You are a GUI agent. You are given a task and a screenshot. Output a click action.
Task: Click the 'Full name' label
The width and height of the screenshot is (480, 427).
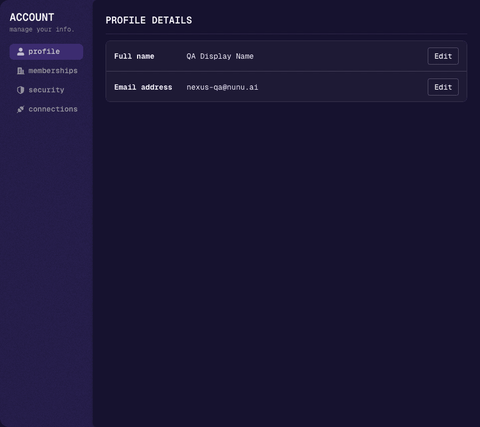point(134,57)
